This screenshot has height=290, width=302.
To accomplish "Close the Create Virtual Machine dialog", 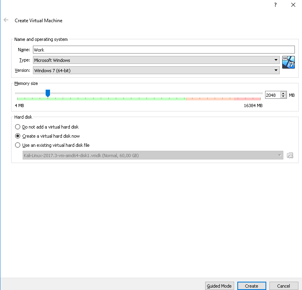I will coord(293,5).
